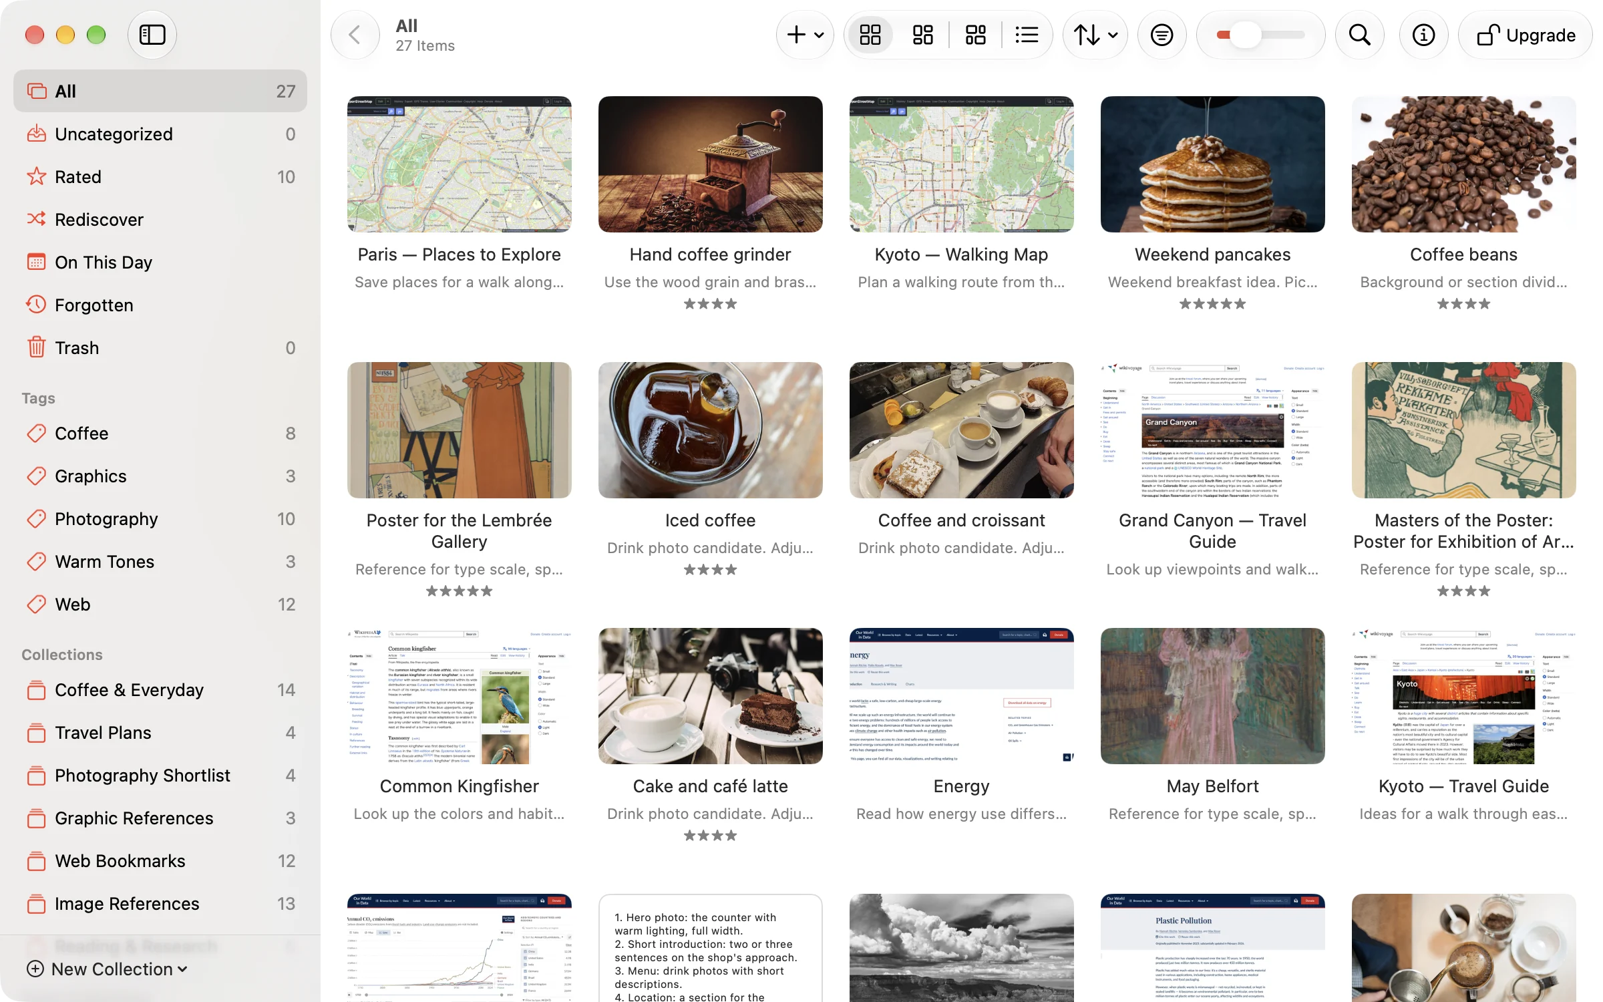Open Web Bookmarks collection
The height and width of the screenshot is (1002, 1603).
click(160, 861)
